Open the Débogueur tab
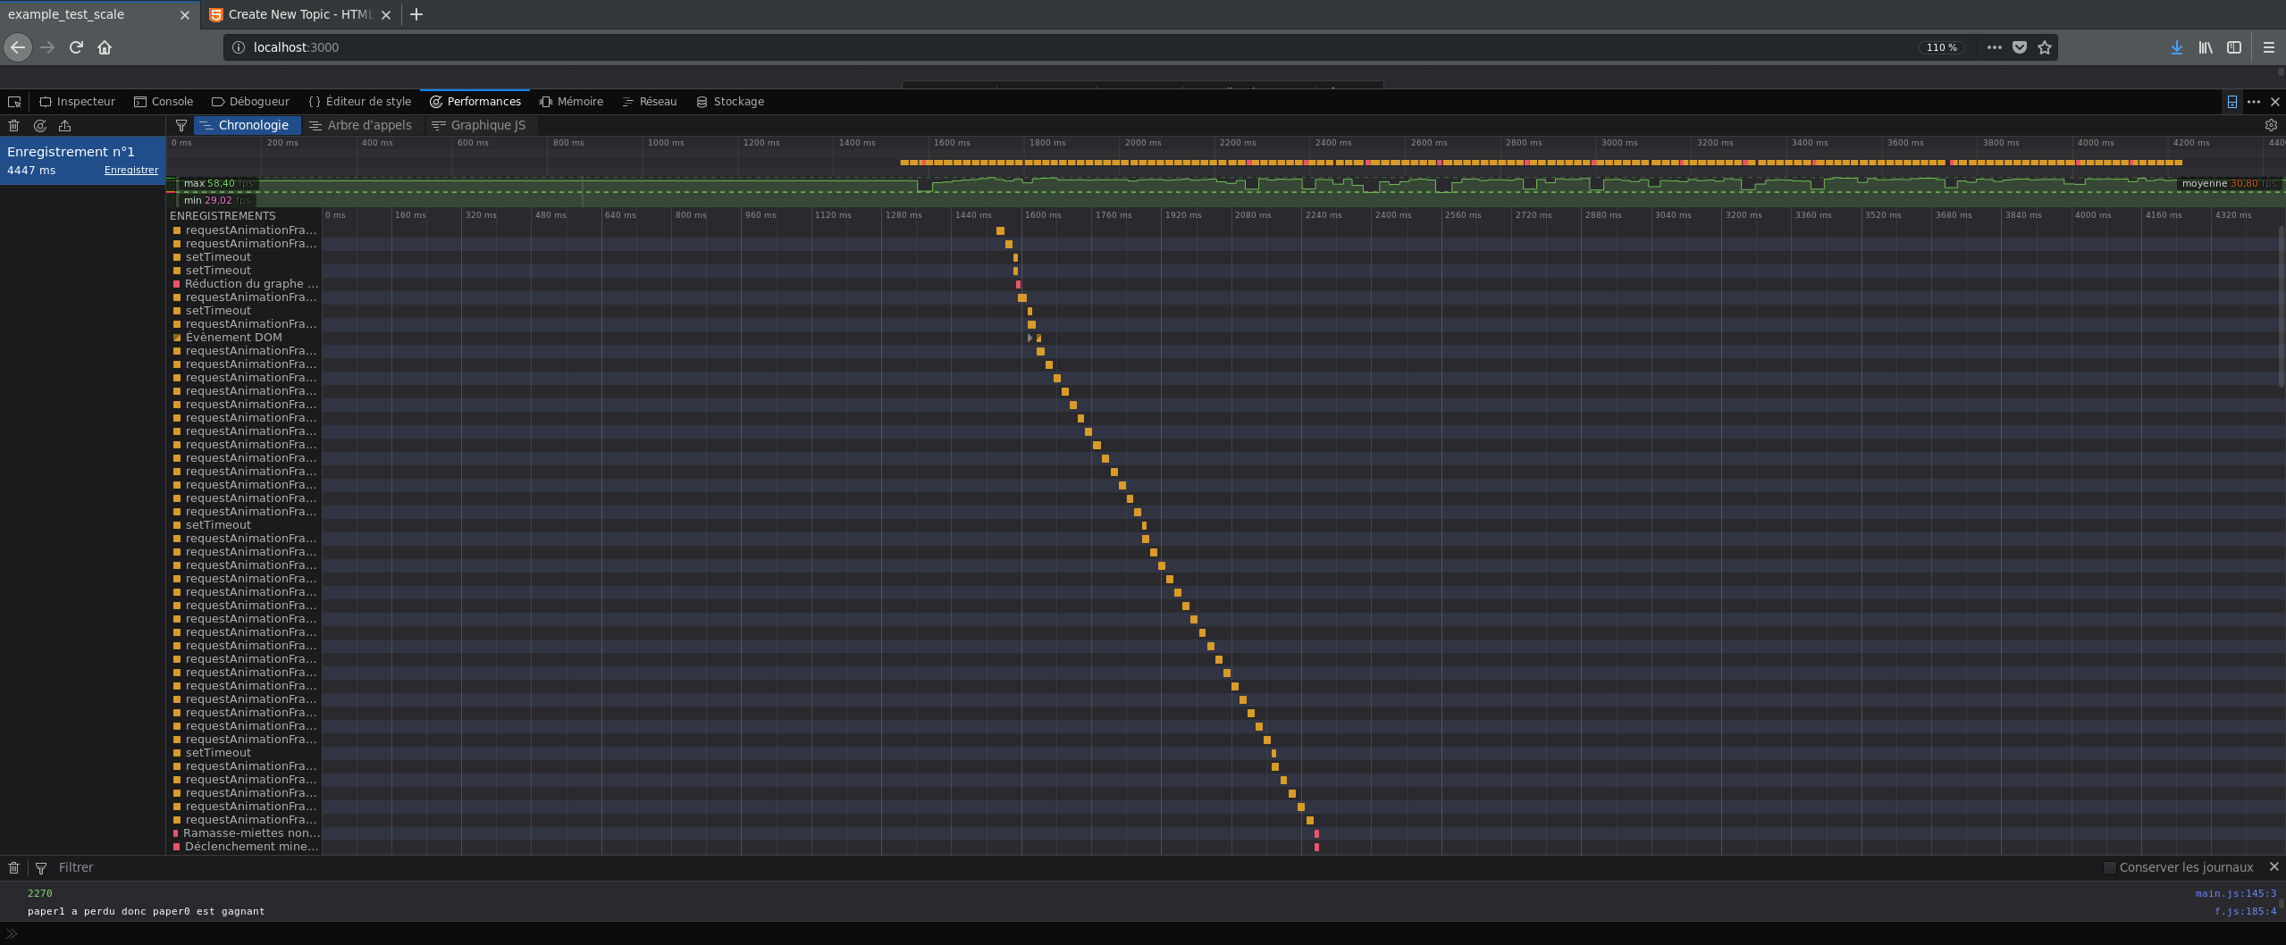 pos(250,102)
